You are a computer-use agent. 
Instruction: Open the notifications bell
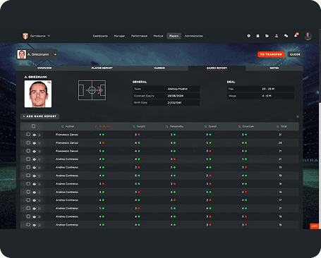296,35
